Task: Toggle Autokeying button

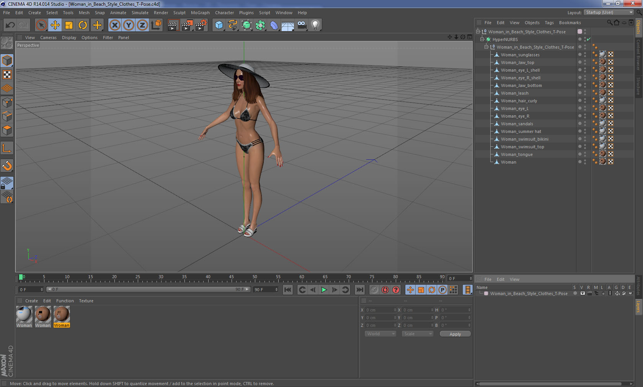Action: tap(385, 290)
